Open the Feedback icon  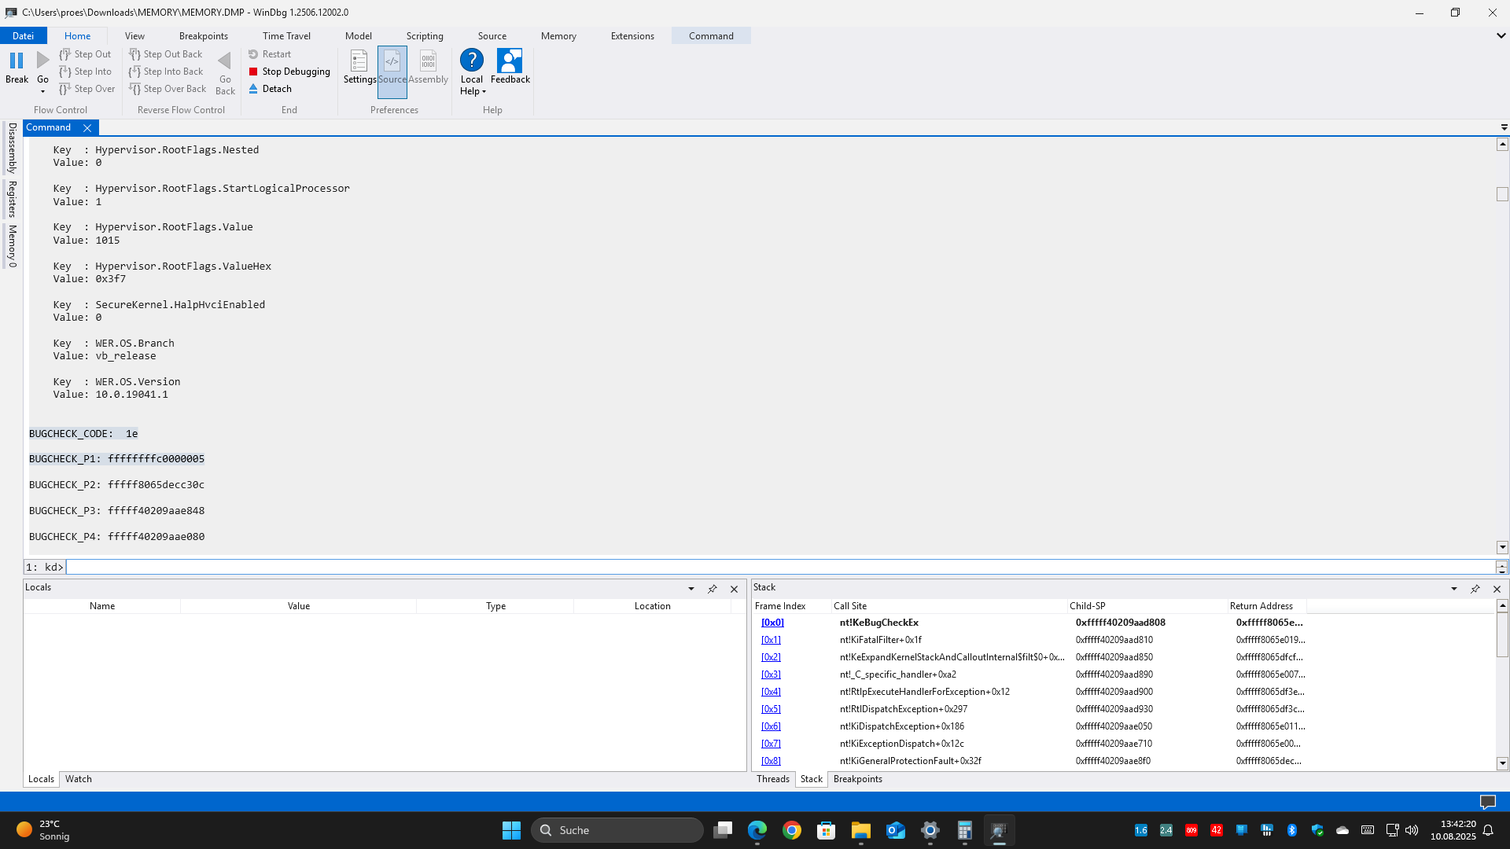(510, 61)
